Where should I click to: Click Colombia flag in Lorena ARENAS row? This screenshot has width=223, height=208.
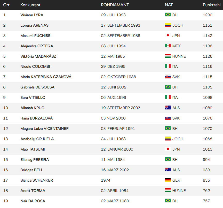(168, 25)
